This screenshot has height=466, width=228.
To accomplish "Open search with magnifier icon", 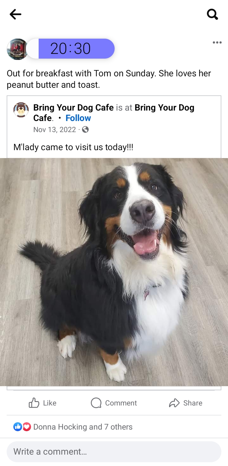I will point(212,14).
